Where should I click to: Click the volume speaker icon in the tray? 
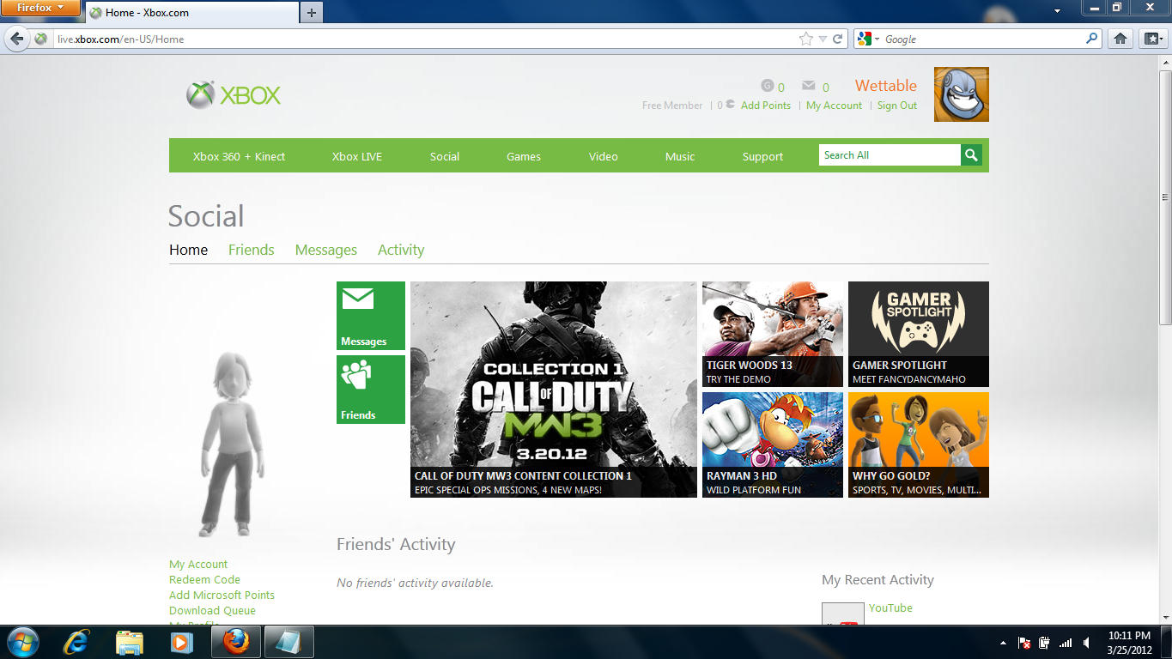point(1087,643)
